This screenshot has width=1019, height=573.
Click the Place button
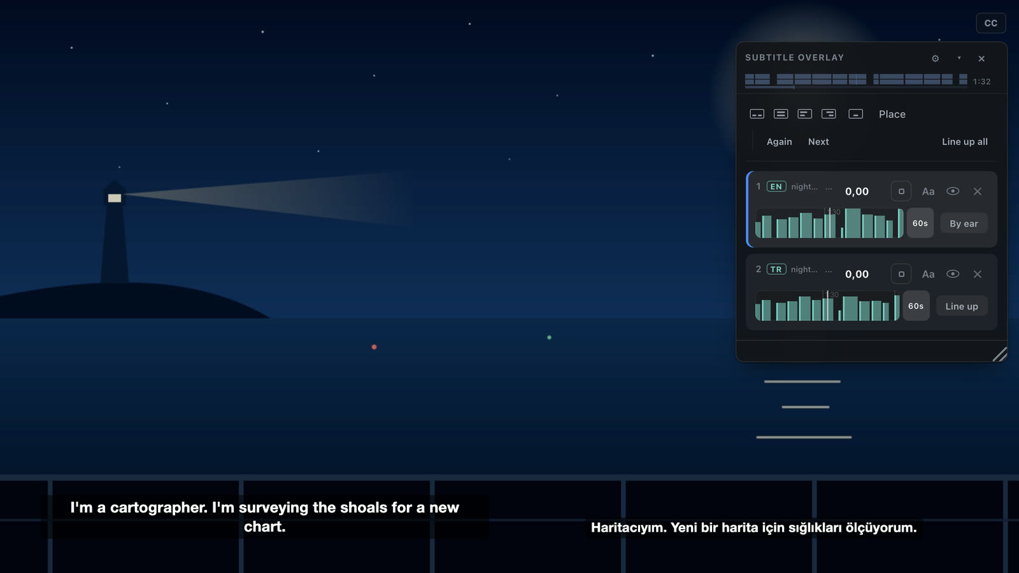(x=892, y=115)
